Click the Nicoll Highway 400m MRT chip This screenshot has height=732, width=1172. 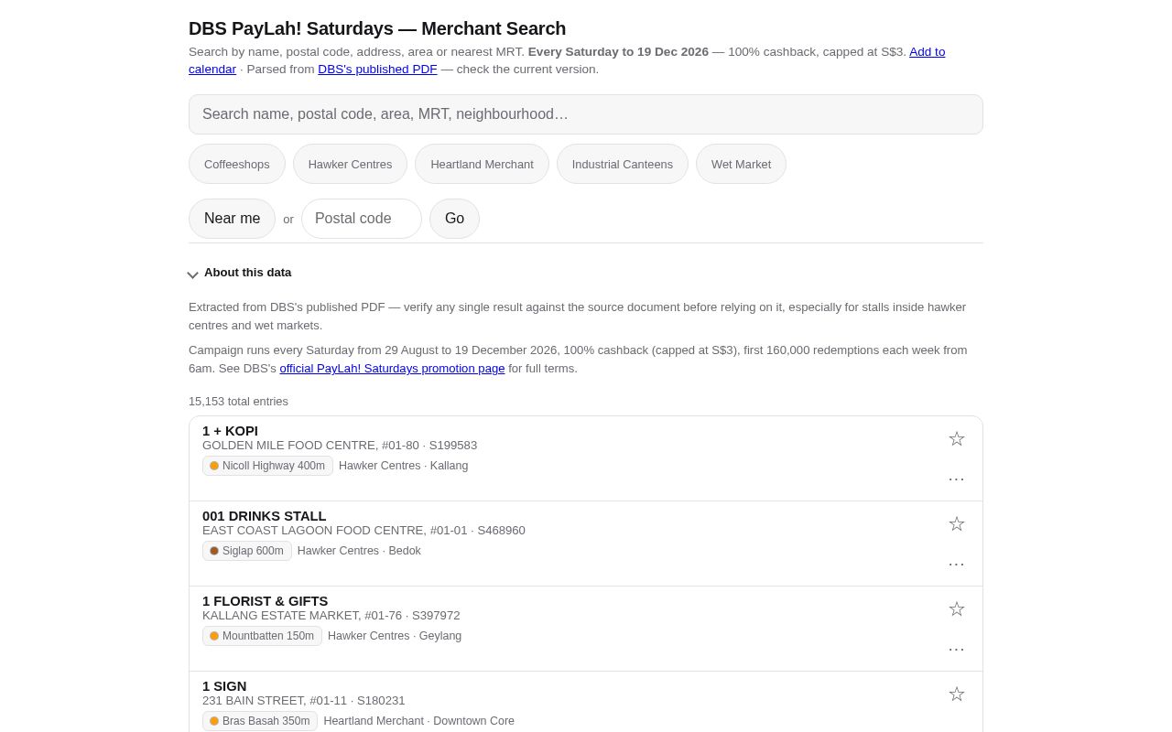(267, 466)
